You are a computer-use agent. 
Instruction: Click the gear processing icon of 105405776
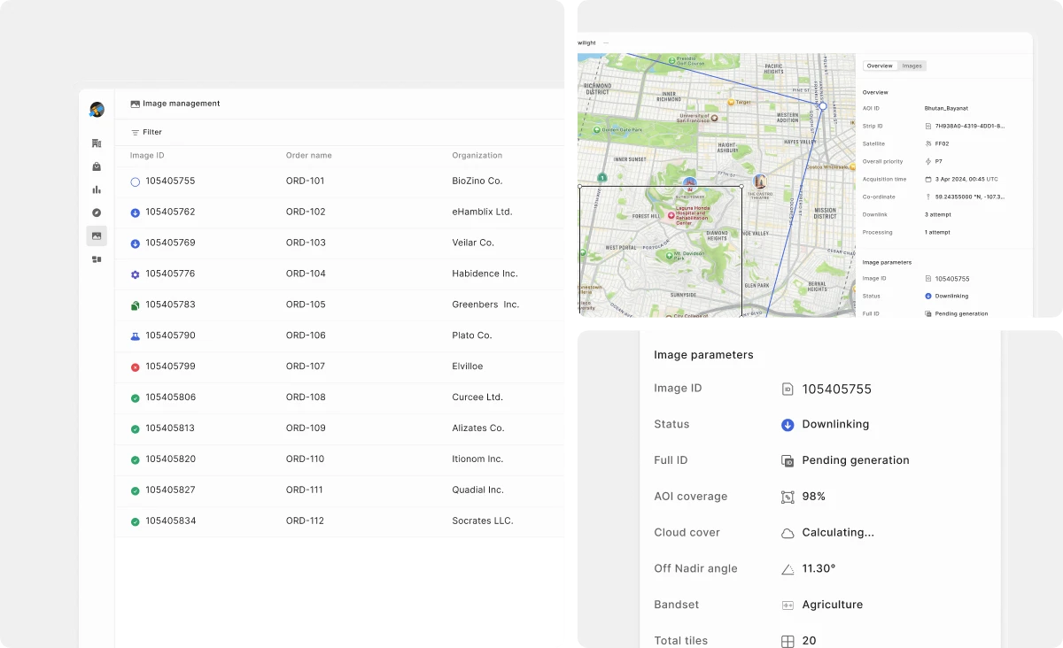pos(136,274)
